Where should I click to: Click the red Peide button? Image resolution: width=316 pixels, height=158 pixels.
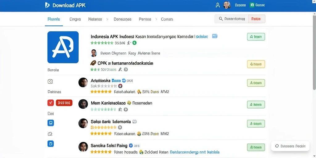click(257, 19)
